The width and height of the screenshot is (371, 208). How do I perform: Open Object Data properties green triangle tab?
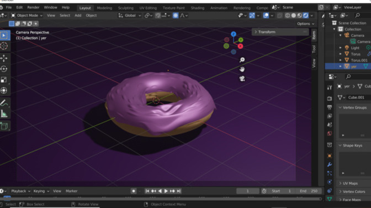(x=330, y=199)
